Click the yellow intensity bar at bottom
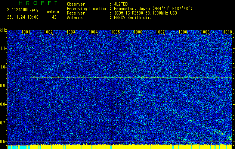 pyautogui.click(x=112, y=147)
